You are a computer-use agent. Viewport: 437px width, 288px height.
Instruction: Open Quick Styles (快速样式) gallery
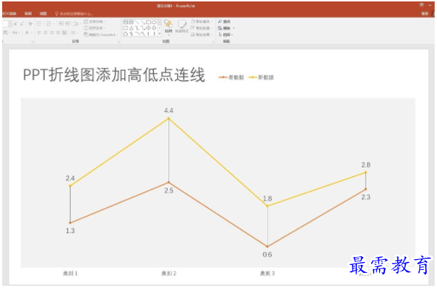[x=182, y=27]
